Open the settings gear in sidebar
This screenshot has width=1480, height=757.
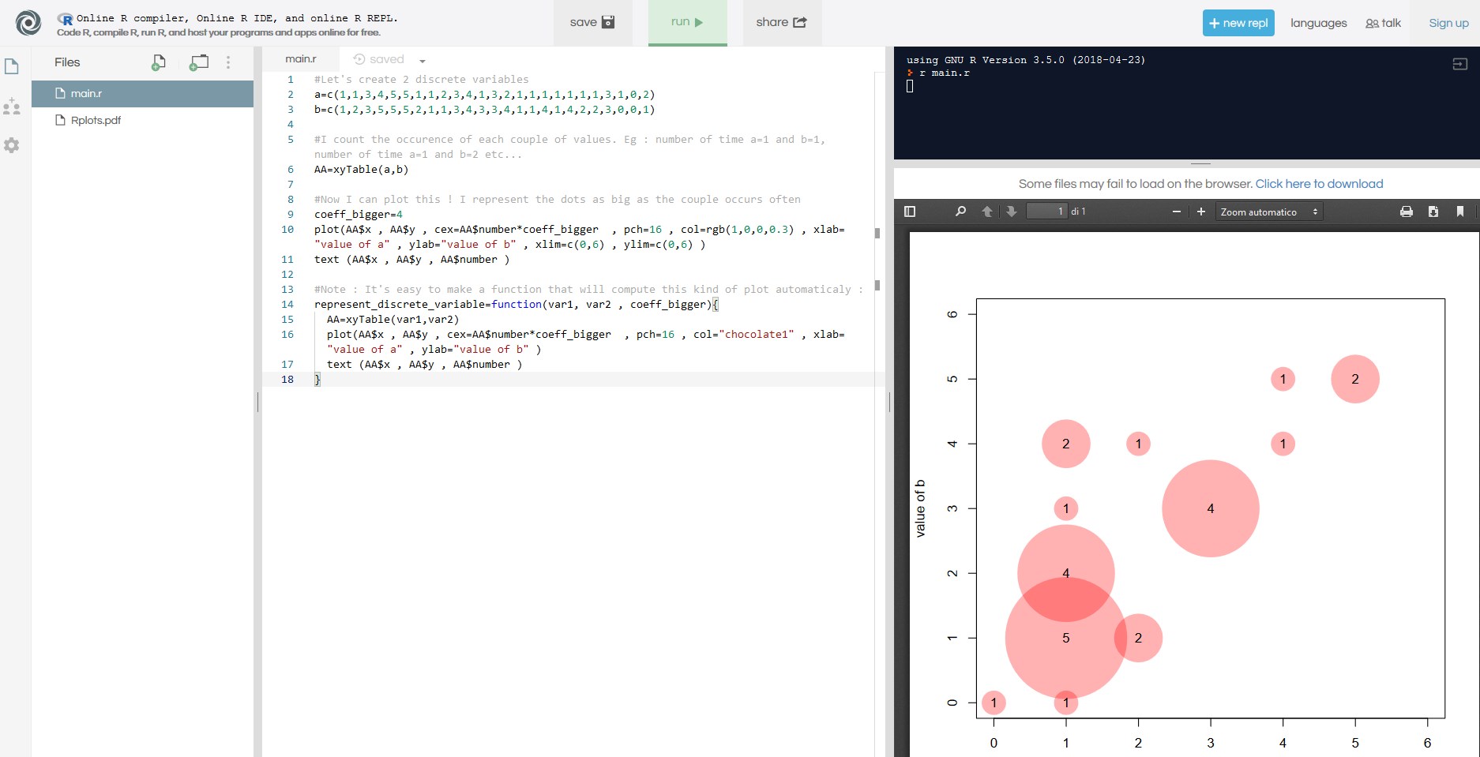[x=12, y=145]
